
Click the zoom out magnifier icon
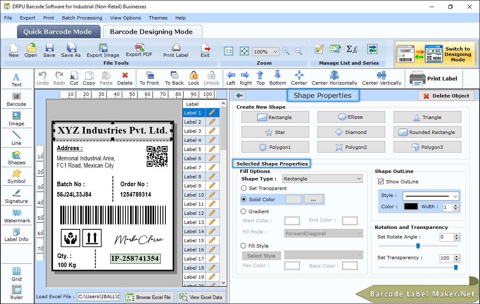(x=299, y=51)
